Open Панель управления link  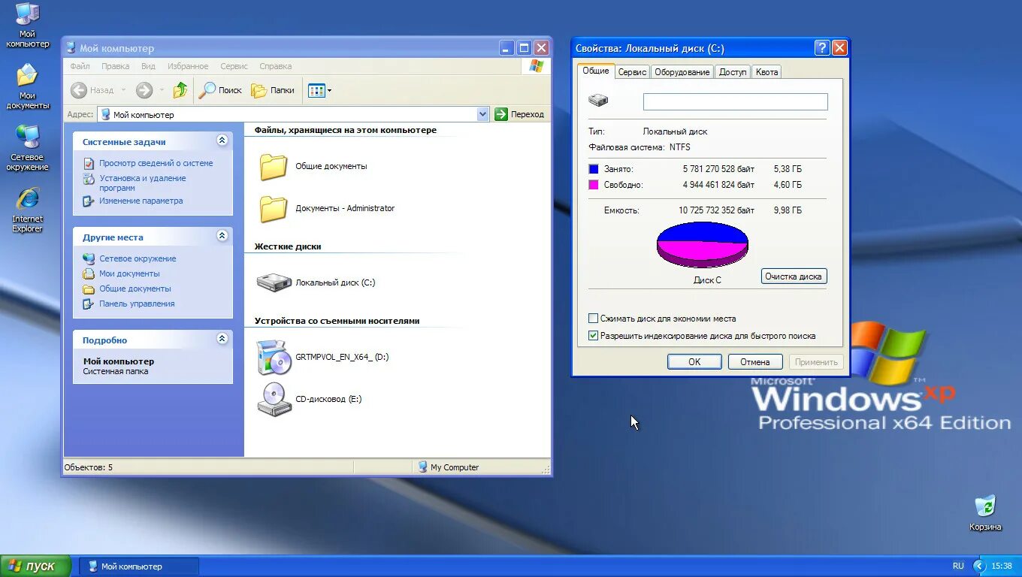click(x=137, y=304)
